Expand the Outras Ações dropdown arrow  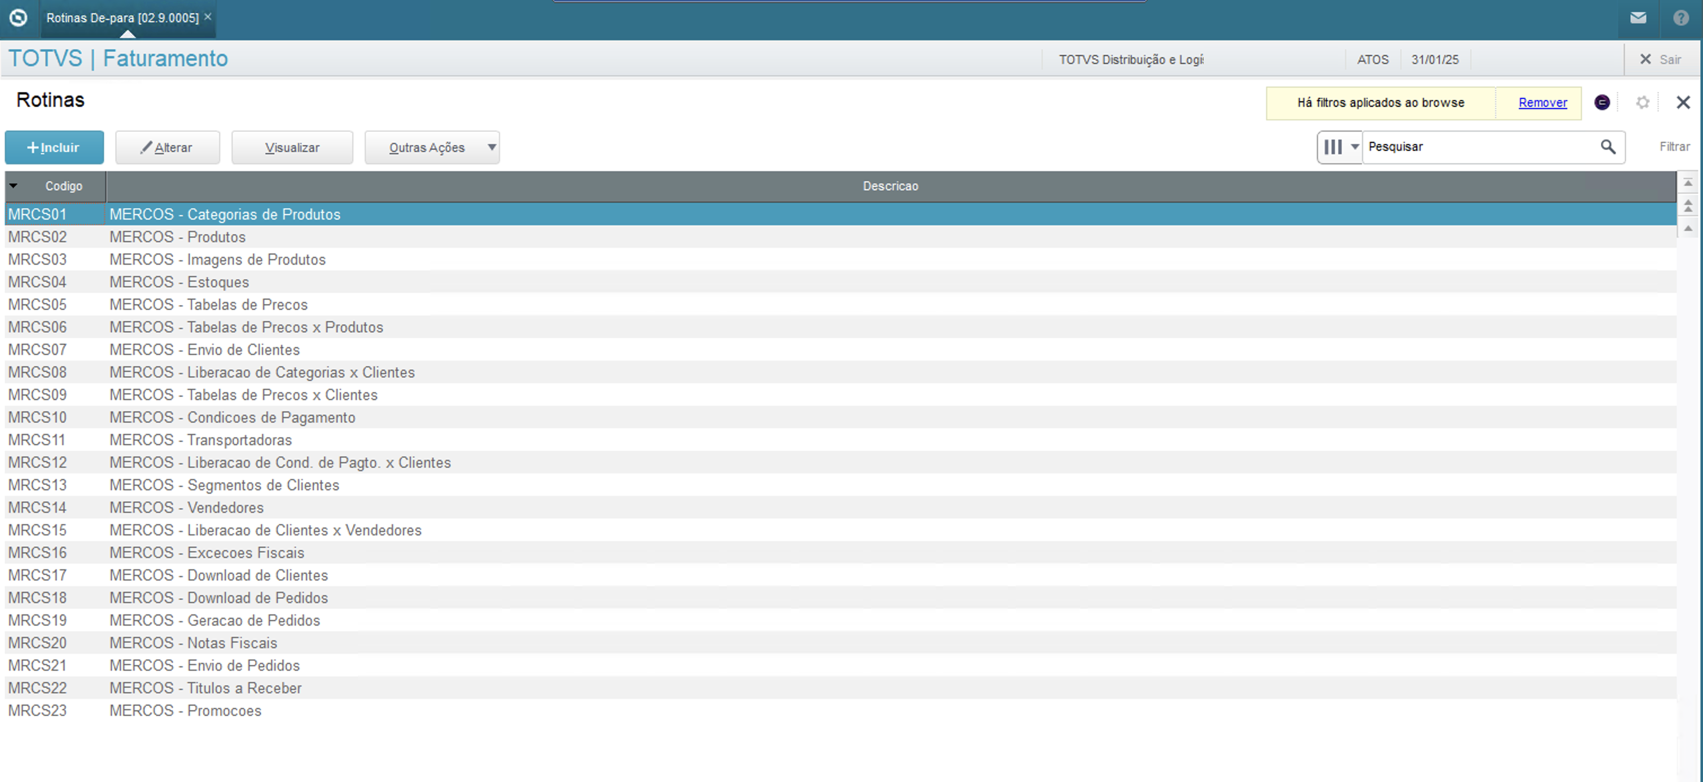tap(492, 147)
